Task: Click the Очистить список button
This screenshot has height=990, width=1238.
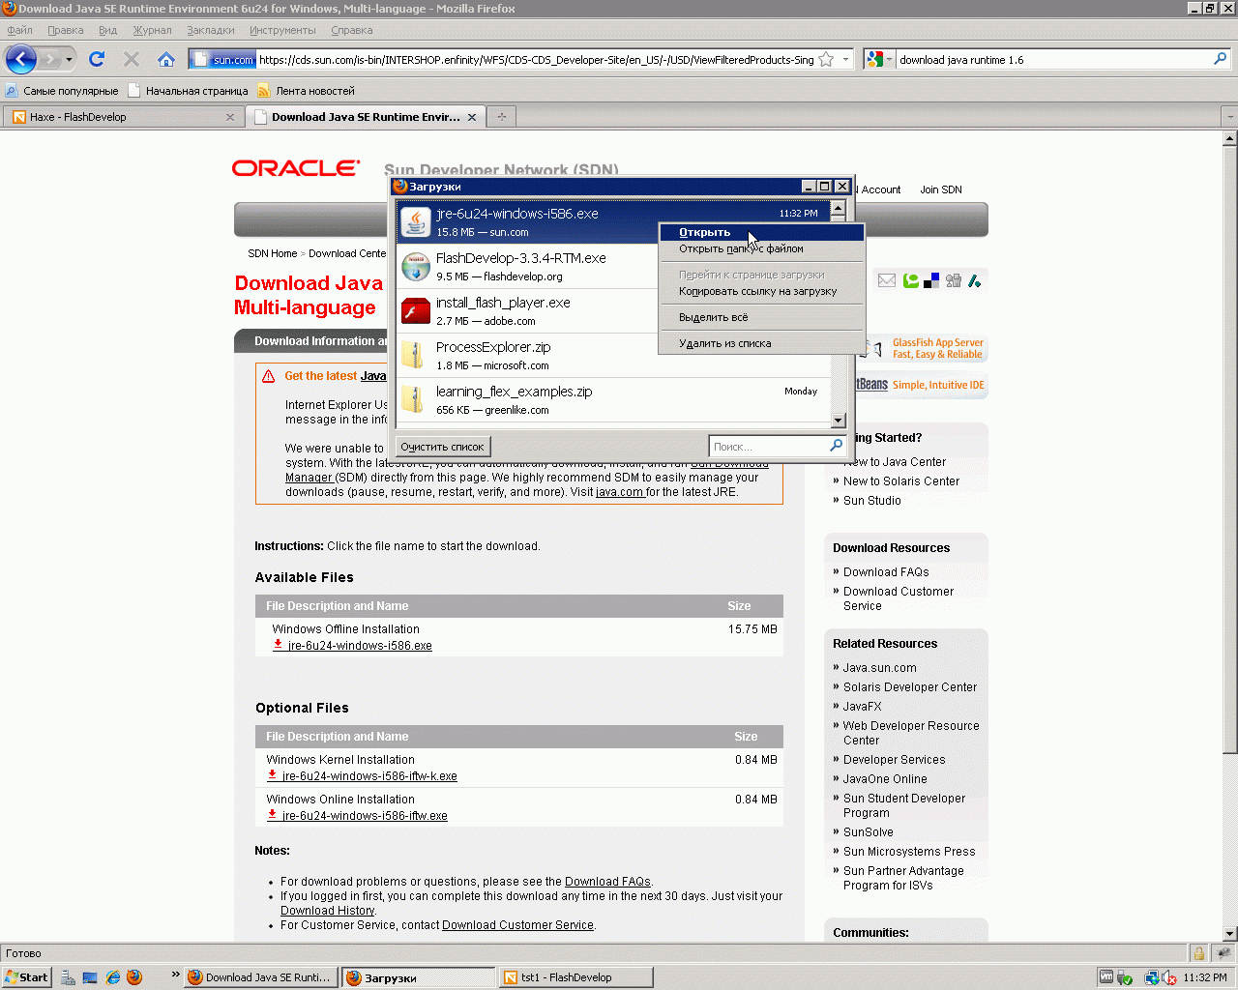Action: coord(442,447)
